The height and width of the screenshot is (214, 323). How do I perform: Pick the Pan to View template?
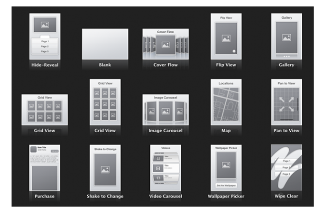[x=286, y=102]
